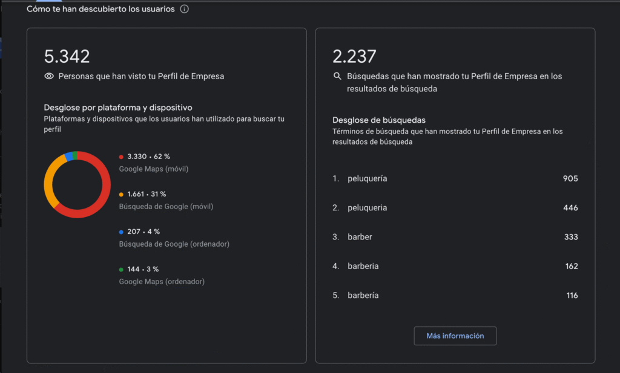This screenshot has height=373, width=620.
Task: Click the "barber" search term row
Action: (360, 237)
